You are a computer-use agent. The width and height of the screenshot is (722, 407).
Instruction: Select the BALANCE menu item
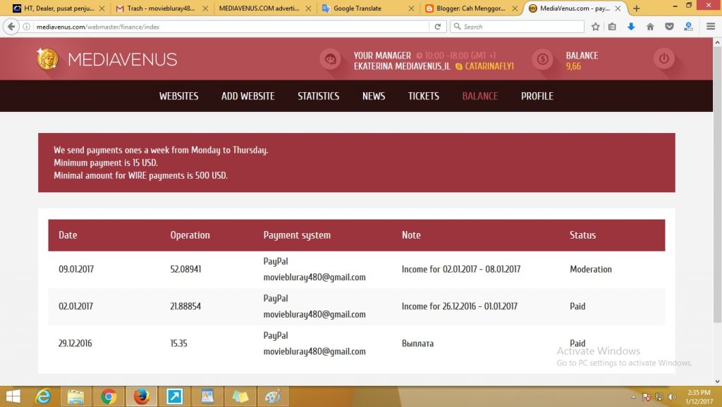point(479,96)
